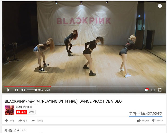Skip to the next video
This screenshot has height=133, width=167.
coord(16,90)
